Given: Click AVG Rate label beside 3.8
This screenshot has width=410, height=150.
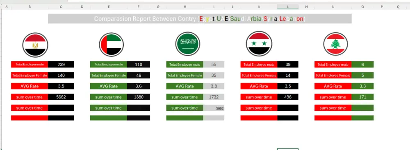Looking at the screenshot, I should tap(185, 86).
